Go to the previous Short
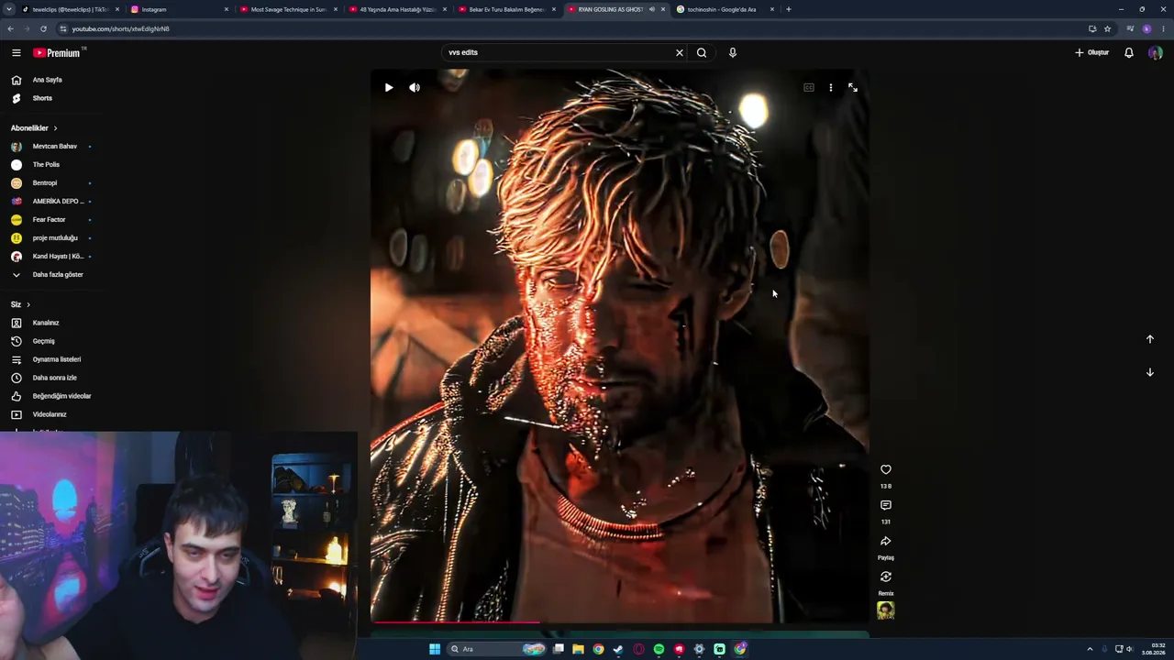This screenshot has width=1174, height=660. point(1150,339)
